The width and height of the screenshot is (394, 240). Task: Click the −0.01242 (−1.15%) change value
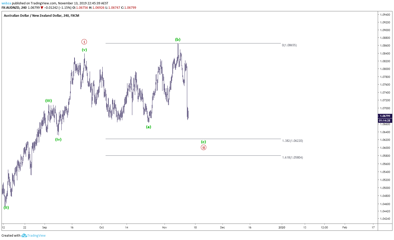pyautogui.click(x=58, y=8)
